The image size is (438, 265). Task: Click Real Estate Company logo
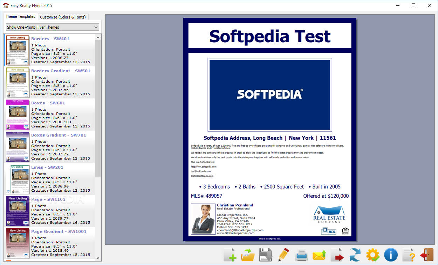[x=329, y=214]
